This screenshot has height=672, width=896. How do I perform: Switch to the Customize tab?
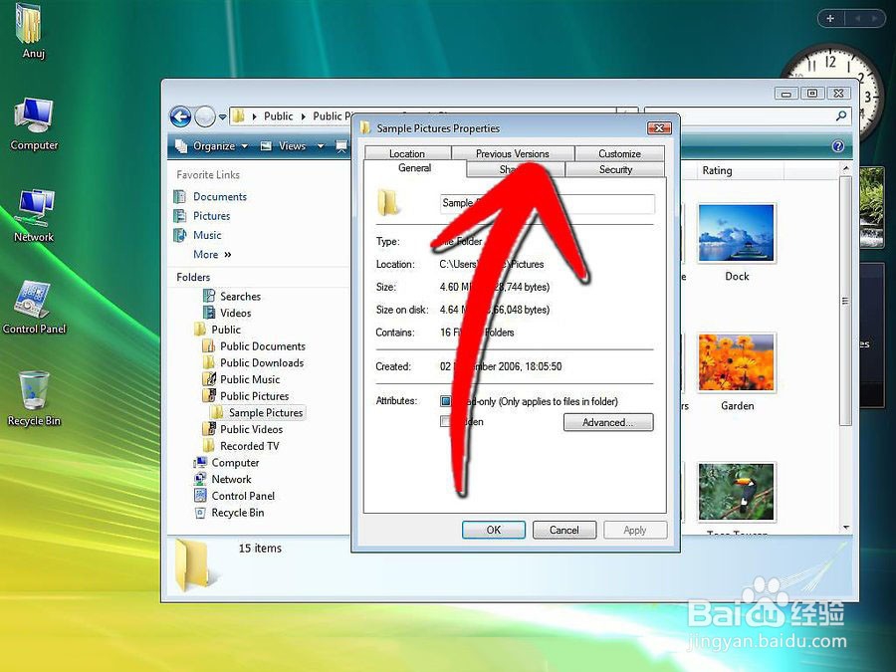pyautogui.click(x=620, y=153)
